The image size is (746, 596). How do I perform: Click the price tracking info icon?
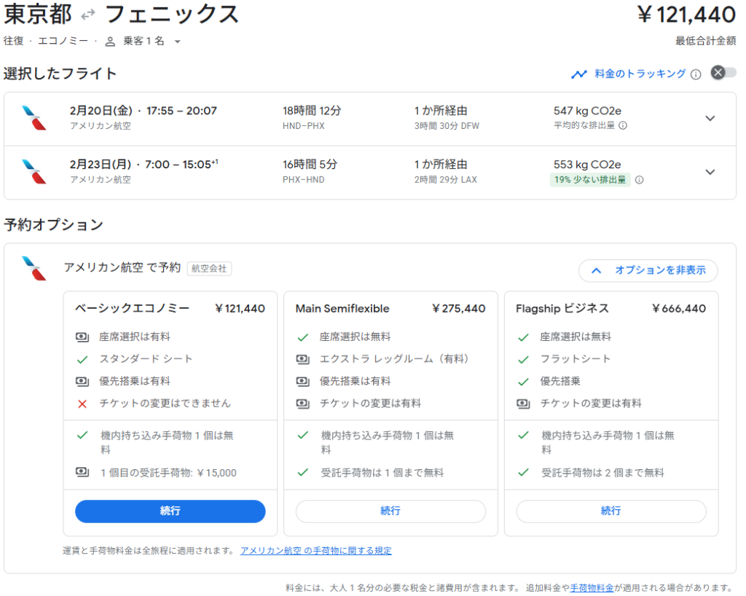pyautogui.click(x=696, y=74)
